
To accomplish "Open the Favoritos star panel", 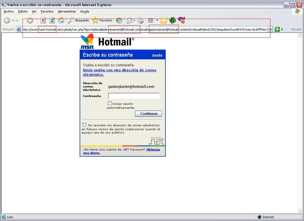I will pyautogui.click(x=102, y=20).
